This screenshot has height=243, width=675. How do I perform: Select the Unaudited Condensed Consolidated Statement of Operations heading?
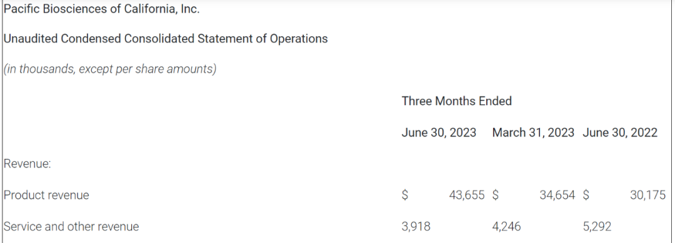click(166, 39)
